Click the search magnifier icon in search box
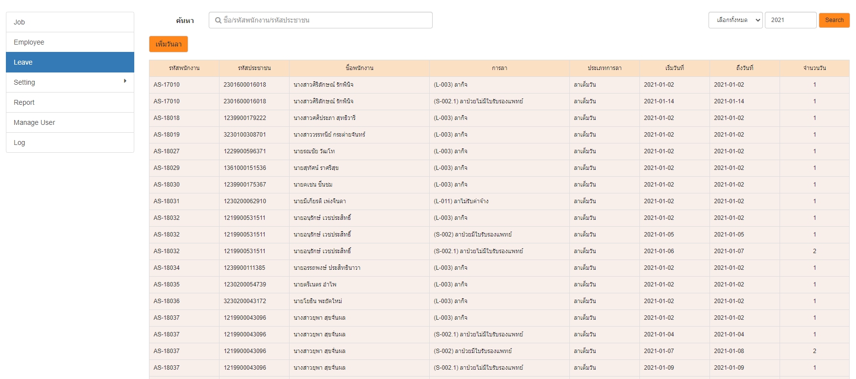The height and width of the screenshot is (379, 856). click(218, 20)
